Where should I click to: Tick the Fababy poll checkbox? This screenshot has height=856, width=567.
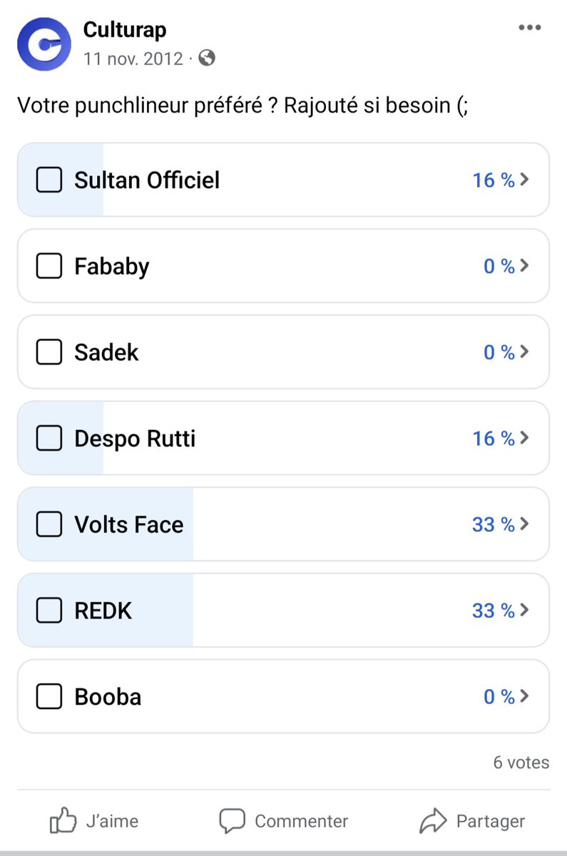(49, 266)
